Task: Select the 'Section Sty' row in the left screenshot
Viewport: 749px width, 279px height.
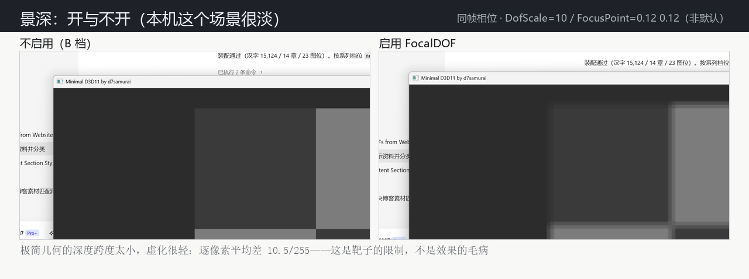Action: pyautogui.click(x=36, y=163)
